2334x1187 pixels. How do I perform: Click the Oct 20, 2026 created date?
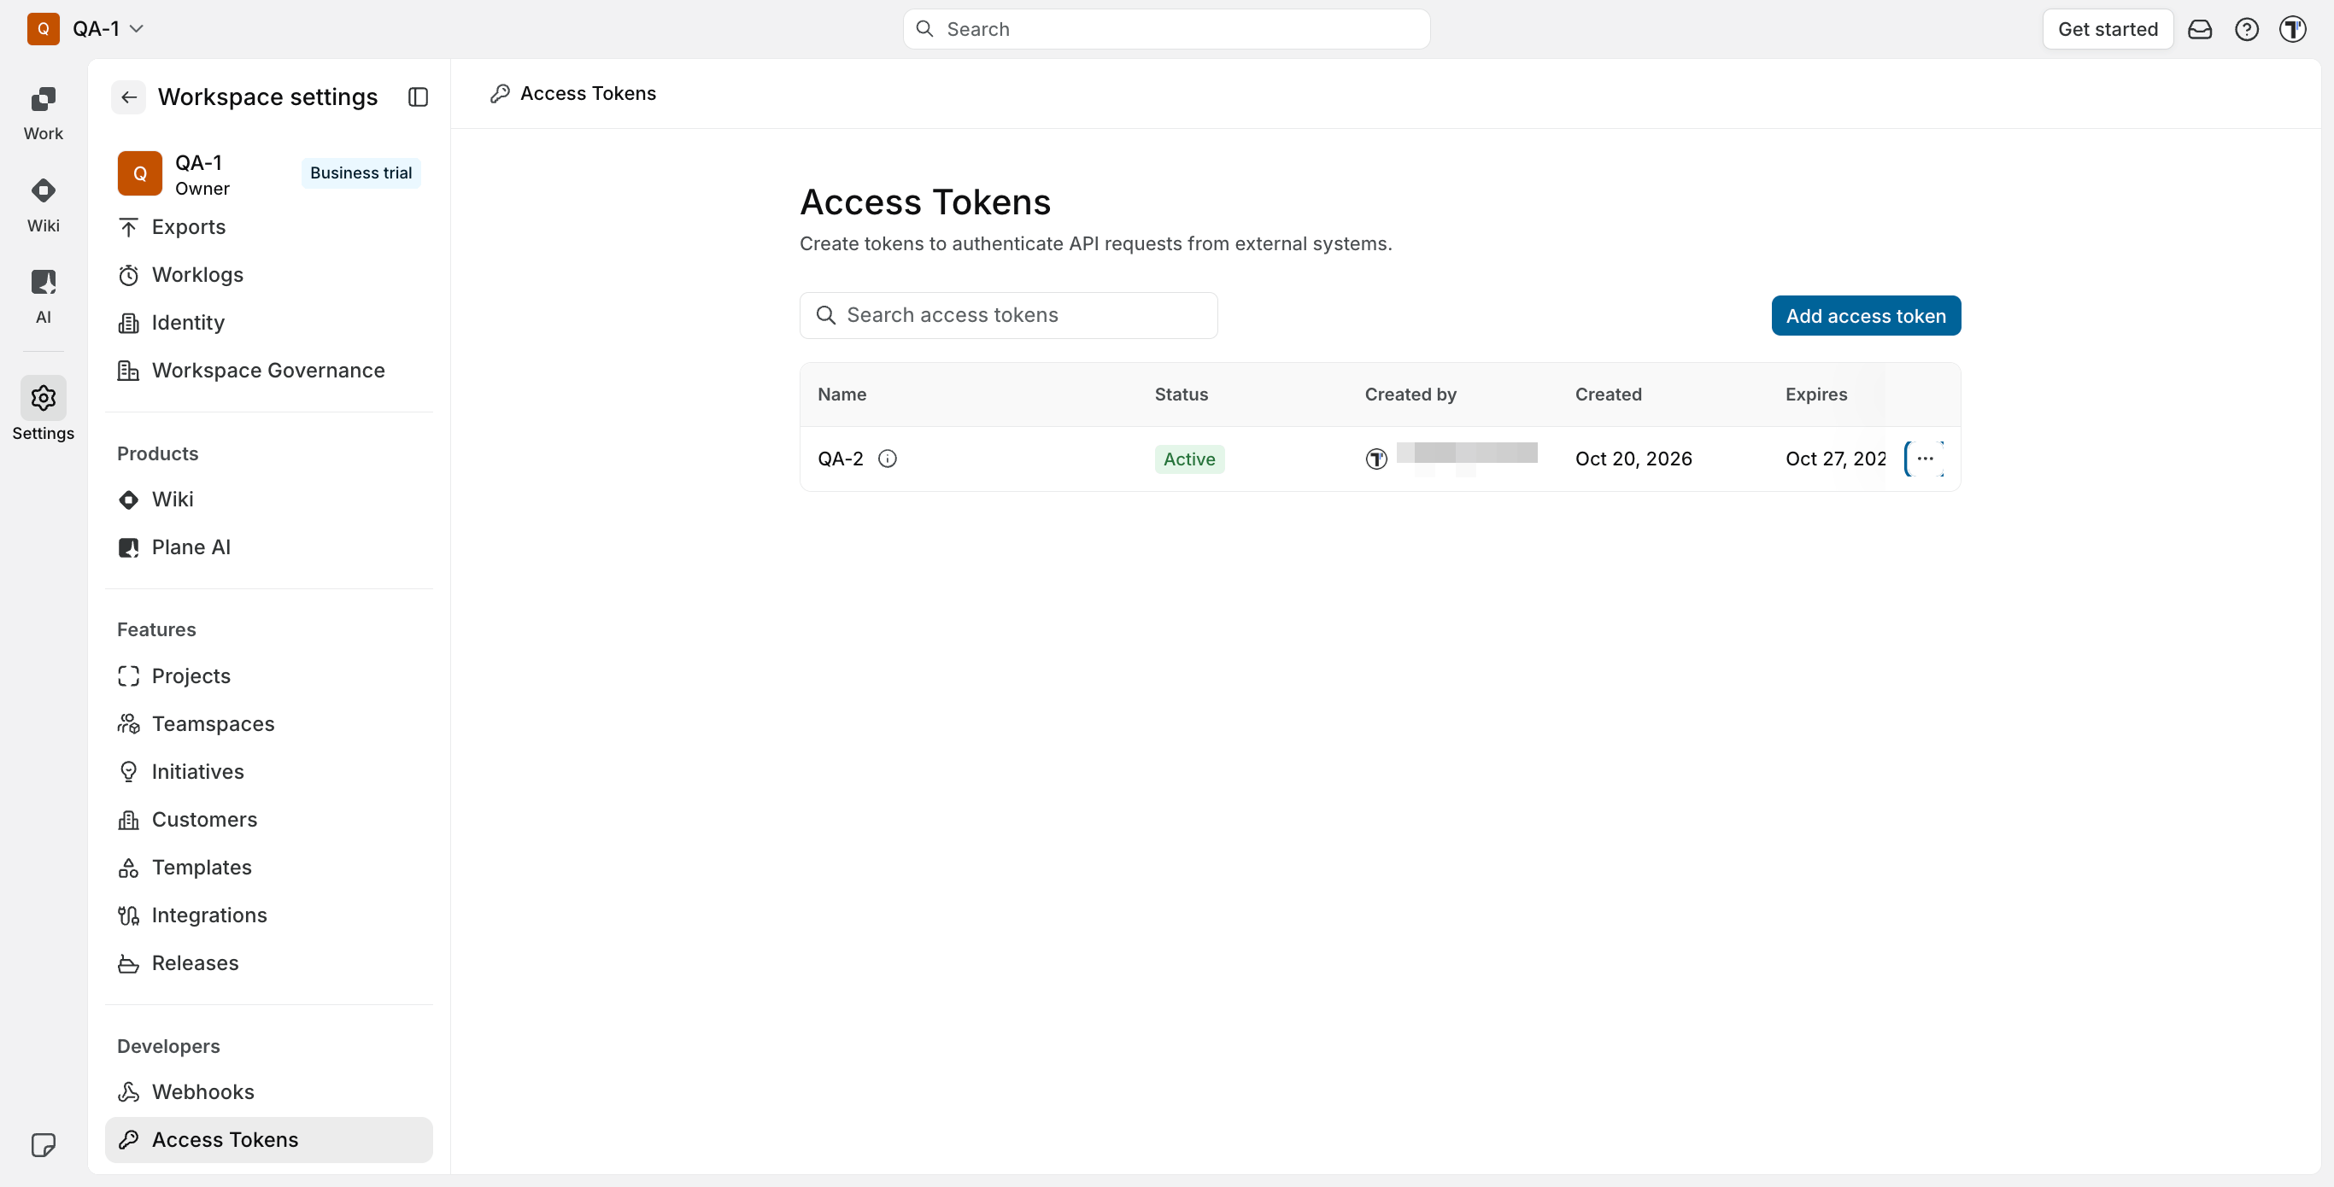pyautogui.click(x=1633, y=458)
